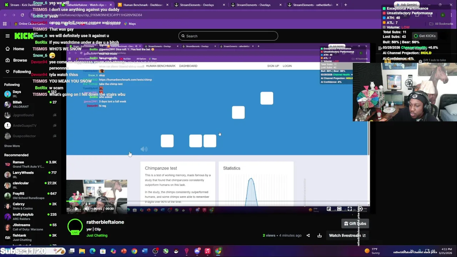This screenshot has width=457, height=257.
Task: Open offline channel Jpgnotfound
Action: 30,115
